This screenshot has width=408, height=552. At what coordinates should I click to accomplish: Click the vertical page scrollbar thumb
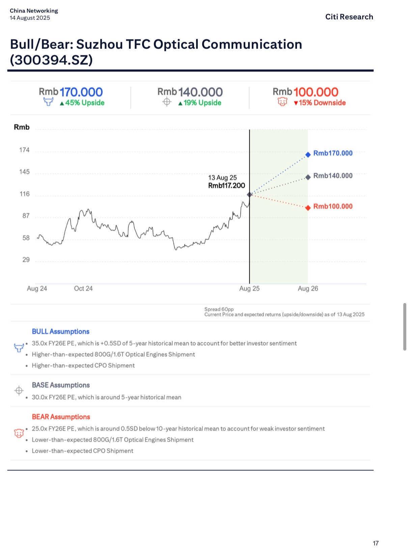(x=405, y=327)
